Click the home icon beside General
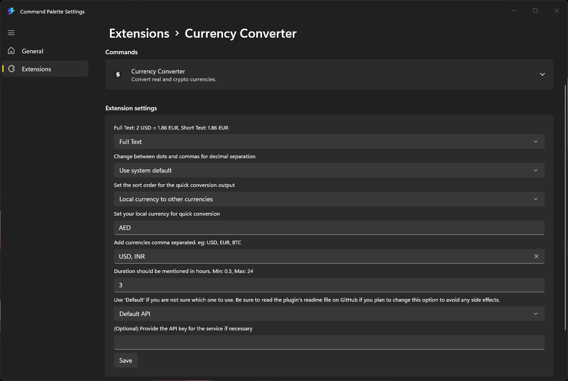 coord(11,51)
